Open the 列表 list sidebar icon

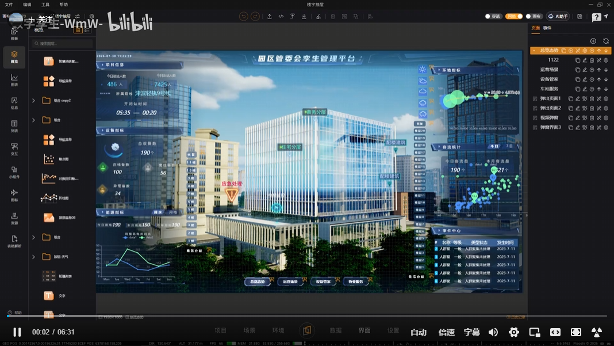coord(14,126)
